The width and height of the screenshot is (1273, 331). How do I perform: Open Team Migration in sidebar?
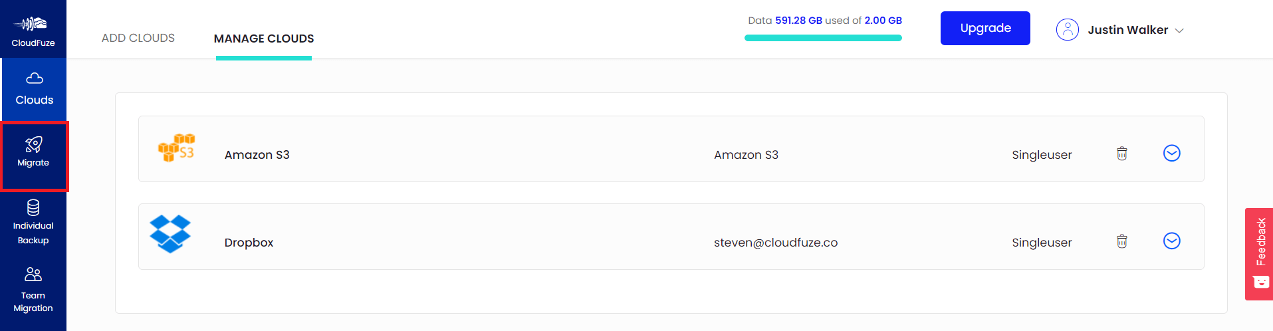pyautogui.click(x=33, y=290)
